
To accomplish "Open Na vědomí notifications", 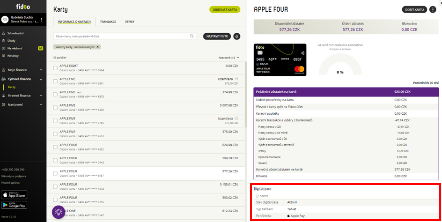I will pos(15,48).
